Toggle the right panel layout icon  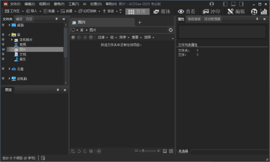[x=241, y=4]
